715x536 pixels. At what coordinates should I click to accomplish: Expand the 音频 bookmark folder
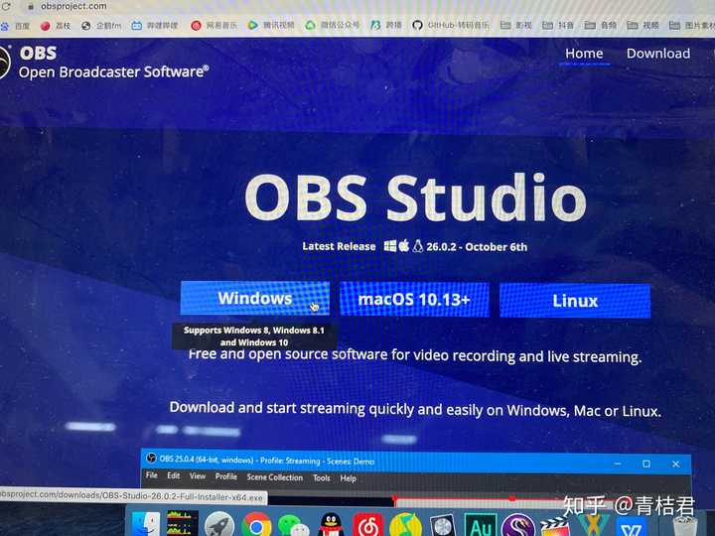(600, 25)
